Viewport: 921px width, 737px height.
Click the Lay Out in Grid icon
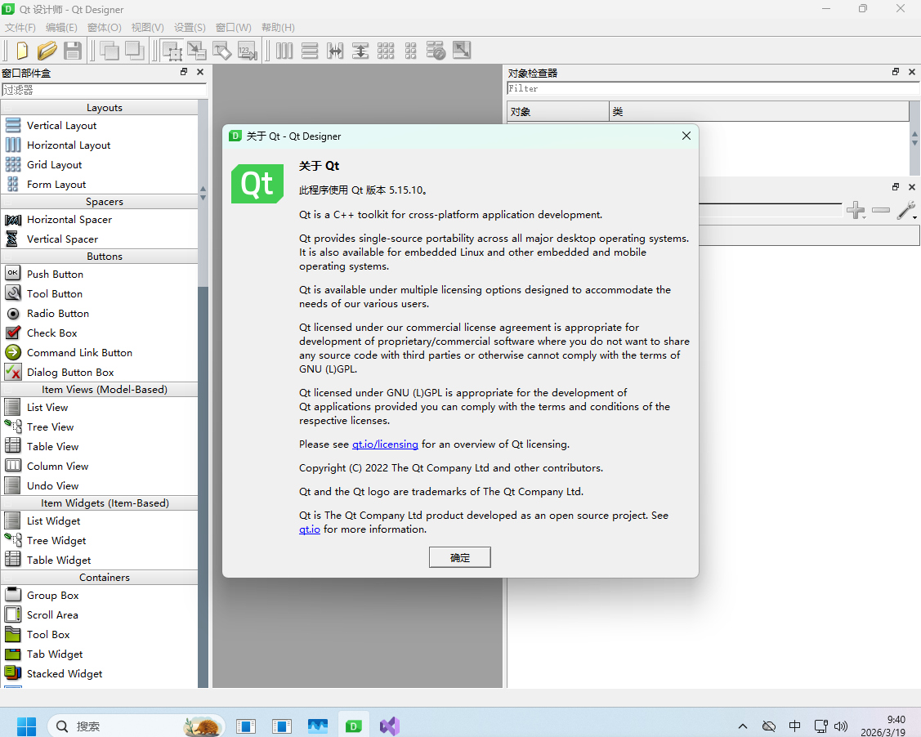click(386, 51)
